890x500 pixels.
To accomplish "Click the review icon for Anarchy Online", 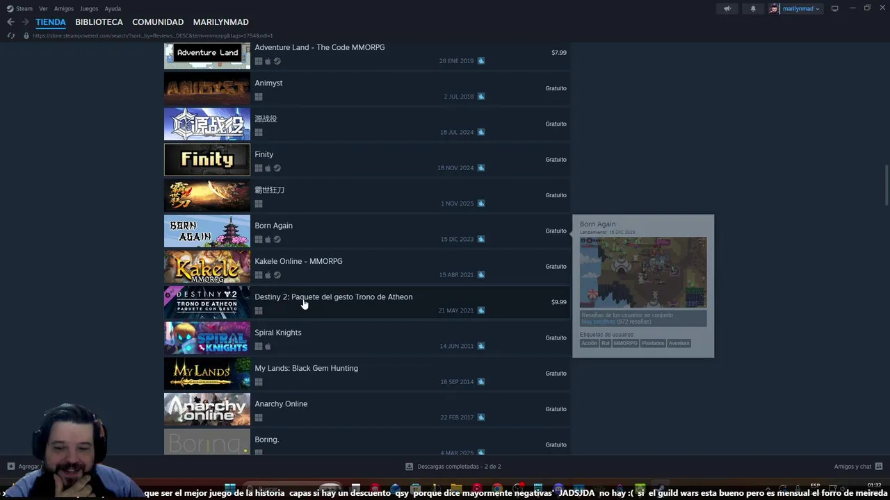I will pos(481,417).
